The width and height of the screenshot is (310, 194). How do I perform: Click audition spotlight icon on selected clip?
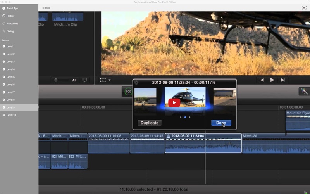coord(168,136)
